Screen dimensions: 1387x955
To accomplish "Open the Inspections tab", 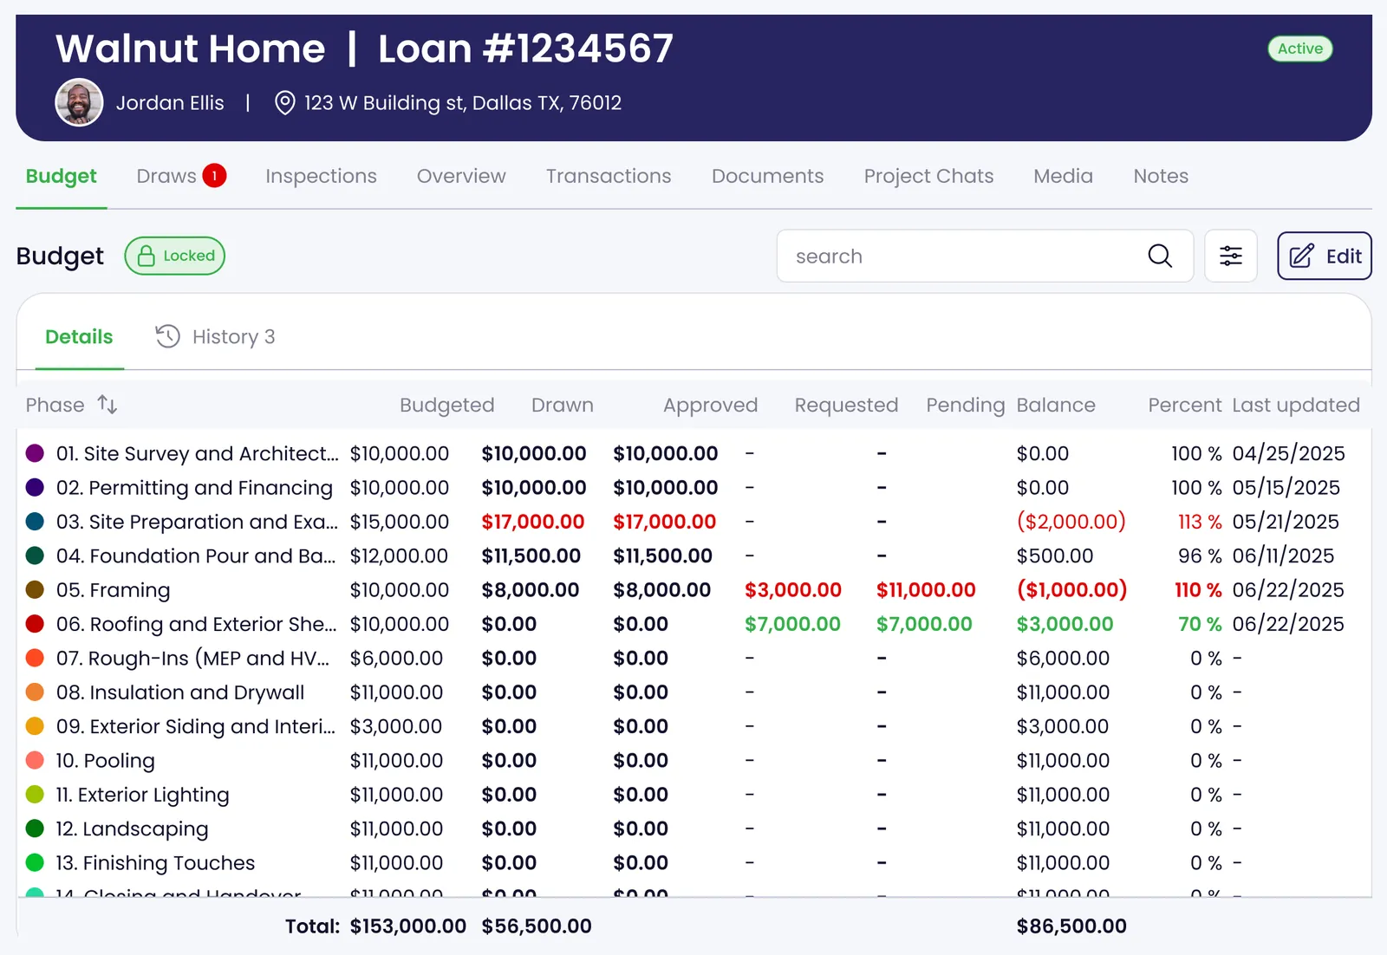I will [321, 176].
